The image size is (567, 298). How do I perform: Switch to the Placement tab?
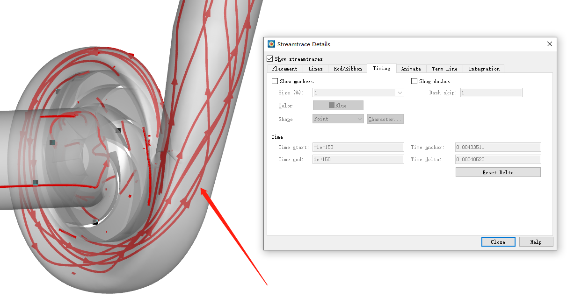click(284, 69)
